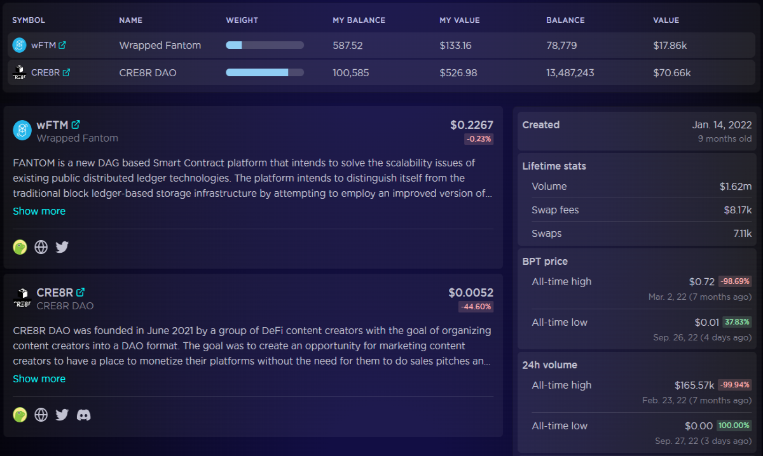This screenshot has height=456, width=763.
Task: Visit Wrapped Fantom website globe icon
Action: pyautogui.click(x=41, y=247)
